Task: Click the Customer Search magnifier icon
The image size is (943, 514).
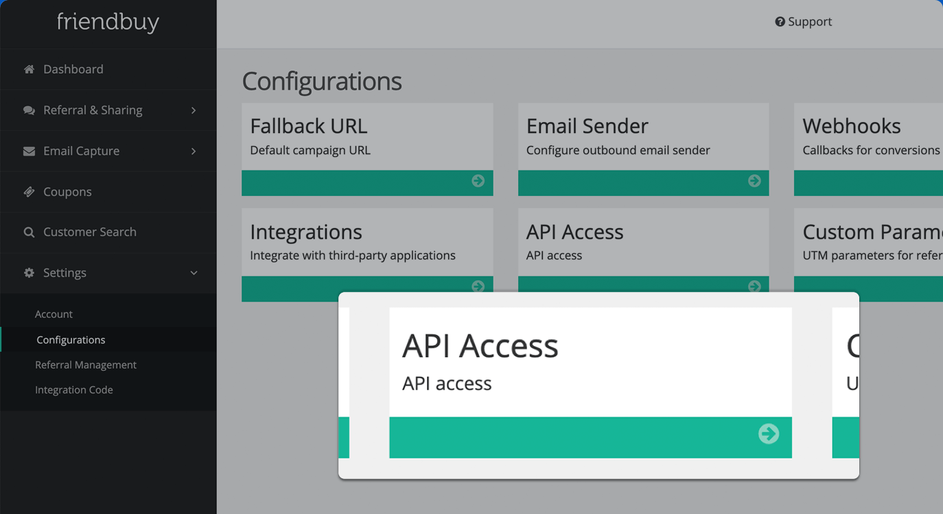Action: 29,232
